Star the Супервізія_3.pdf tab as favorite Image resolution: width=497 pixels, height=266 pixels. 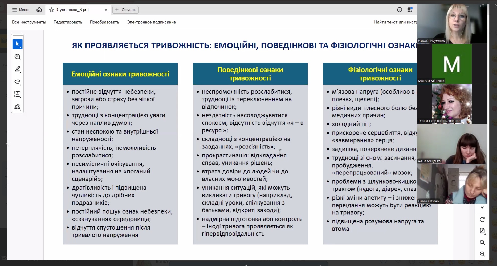pyautogui.click(x=52, y=10)
